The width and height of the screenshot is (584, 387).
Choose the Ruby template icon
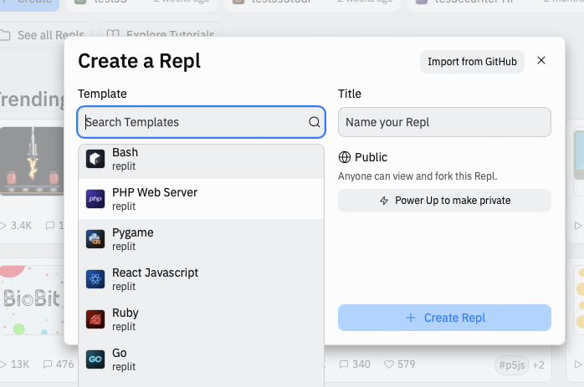pos(95,319)
